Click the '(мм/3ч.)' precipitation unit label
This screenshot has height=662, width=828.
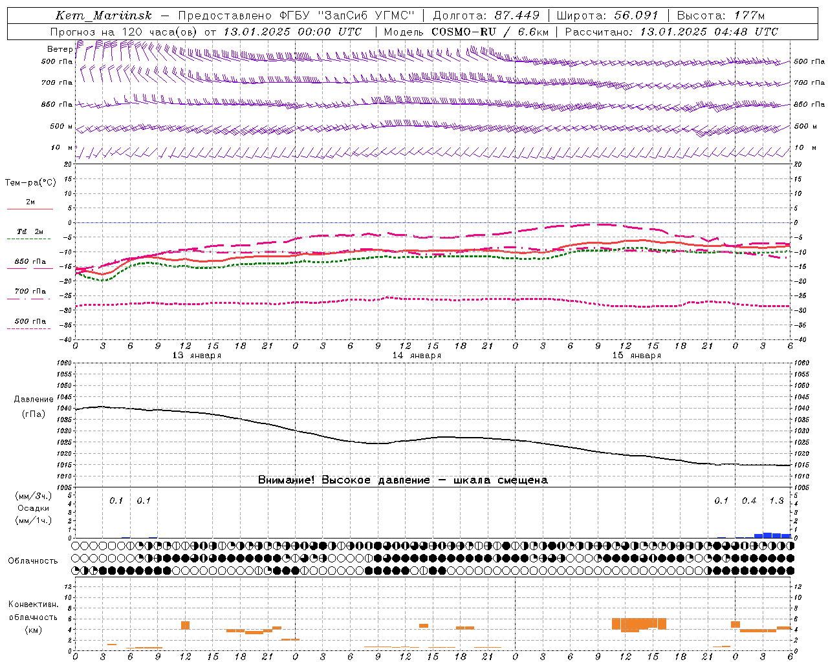point(34,496)
